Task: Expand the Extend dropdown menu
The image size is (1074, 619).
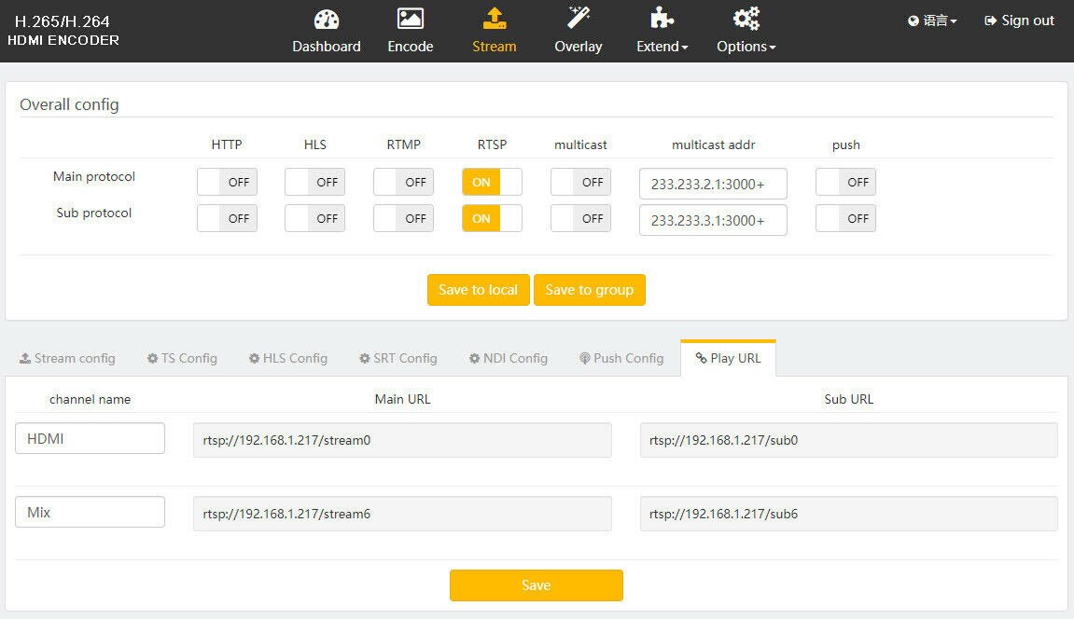Action: [x=662, y=47]
